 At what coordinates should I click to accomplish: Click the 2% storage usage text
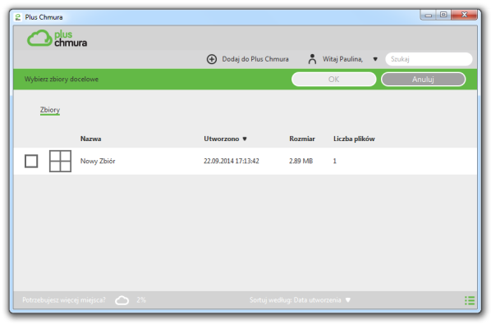141,300
